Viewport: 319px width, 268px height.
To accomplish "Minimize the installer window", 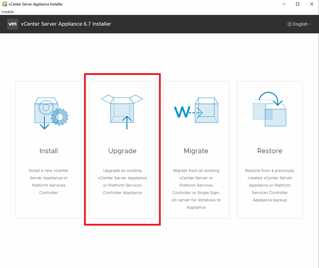I will click(284, 4).
